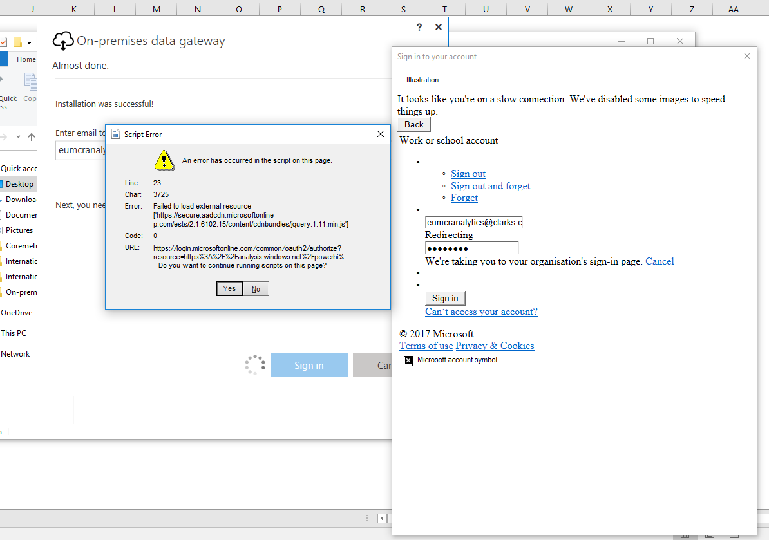This screenshot has width=769, height=540.
Task: Click the Back button on sign-in page
Action: click(x=414, y=124)
